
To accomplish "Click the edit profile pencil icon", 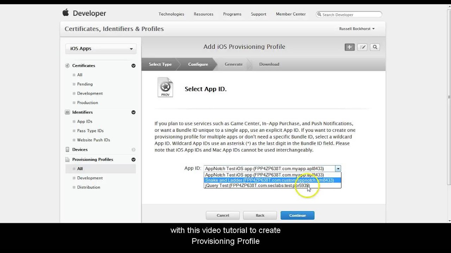I will (x=362, y=47).
